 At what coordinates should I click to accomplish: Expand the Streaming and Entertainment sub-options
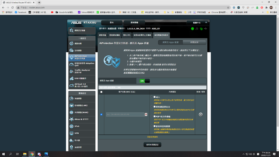[x=152, y=126]
